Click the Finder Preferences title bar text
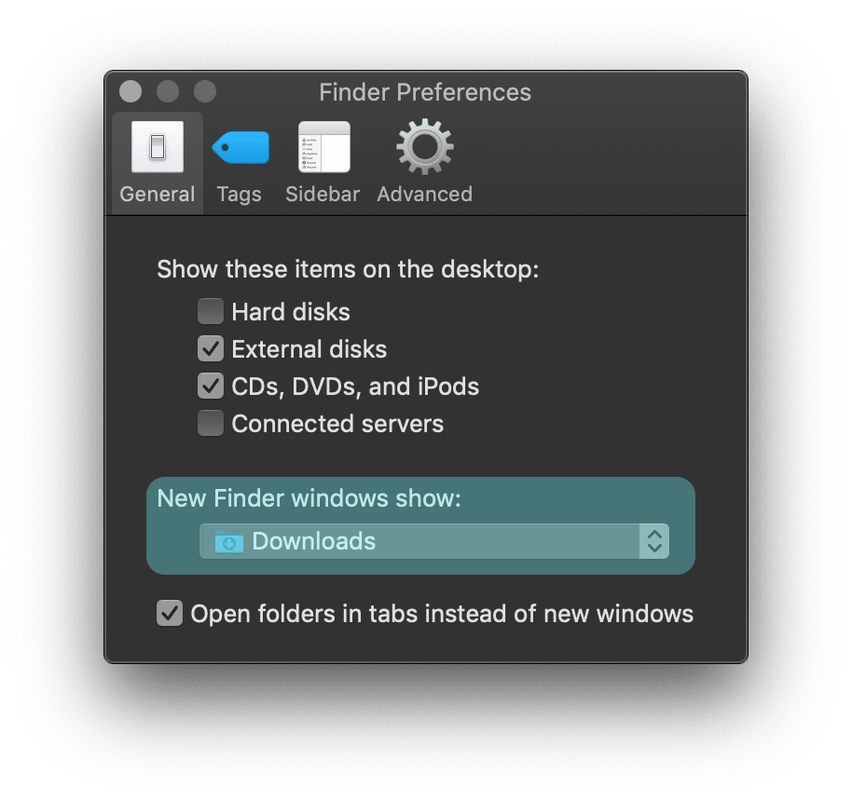 coord(425,92)
